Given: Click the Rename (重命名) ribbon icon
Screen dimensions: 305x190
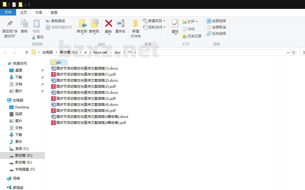Looking at the screenshot, I should click(x=120, y=24).
